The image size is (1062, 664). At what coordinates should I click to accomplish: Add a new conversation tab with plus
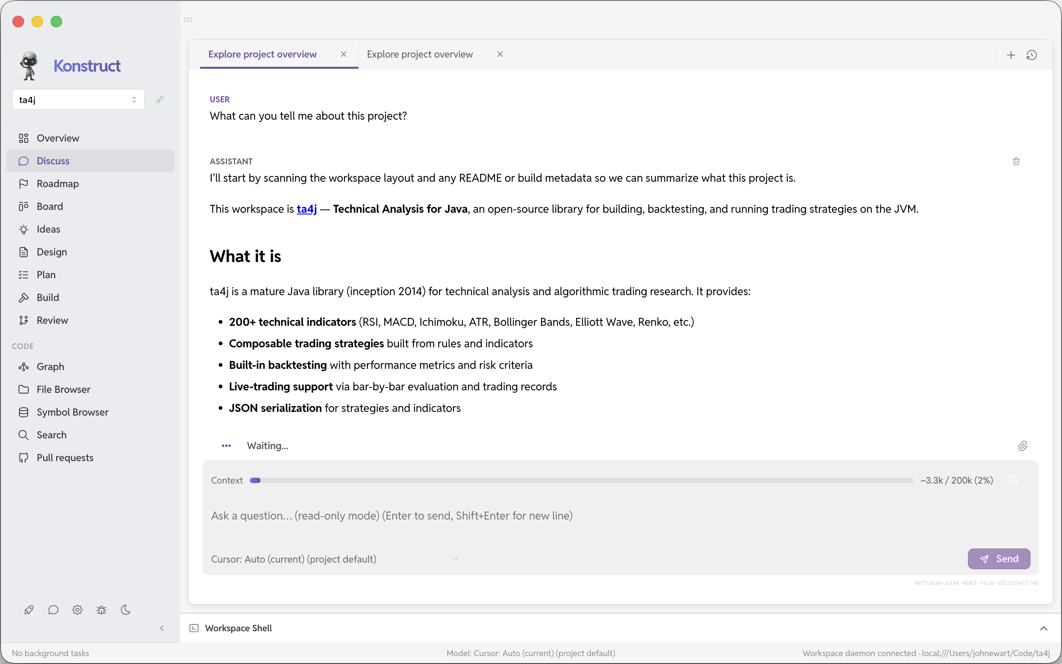(x=1011, y=55)
